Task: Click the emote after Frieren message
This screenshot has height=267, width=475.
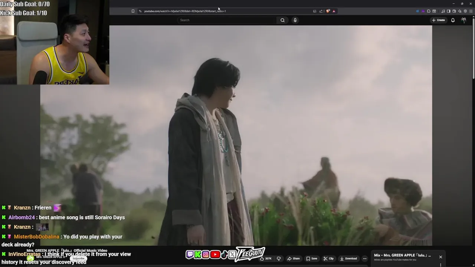Action: tap(57, 208)
